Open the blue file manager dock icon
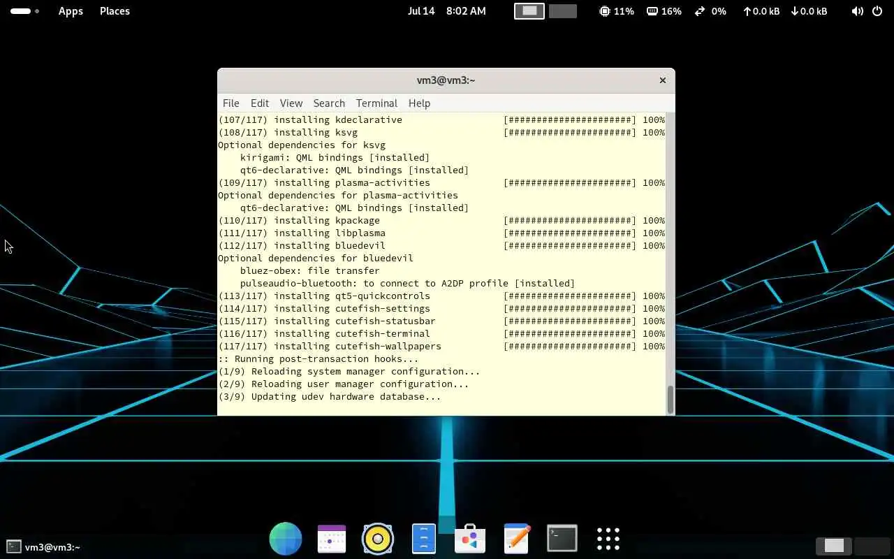Viewport: 894px width, 559px height. point(424,539)
